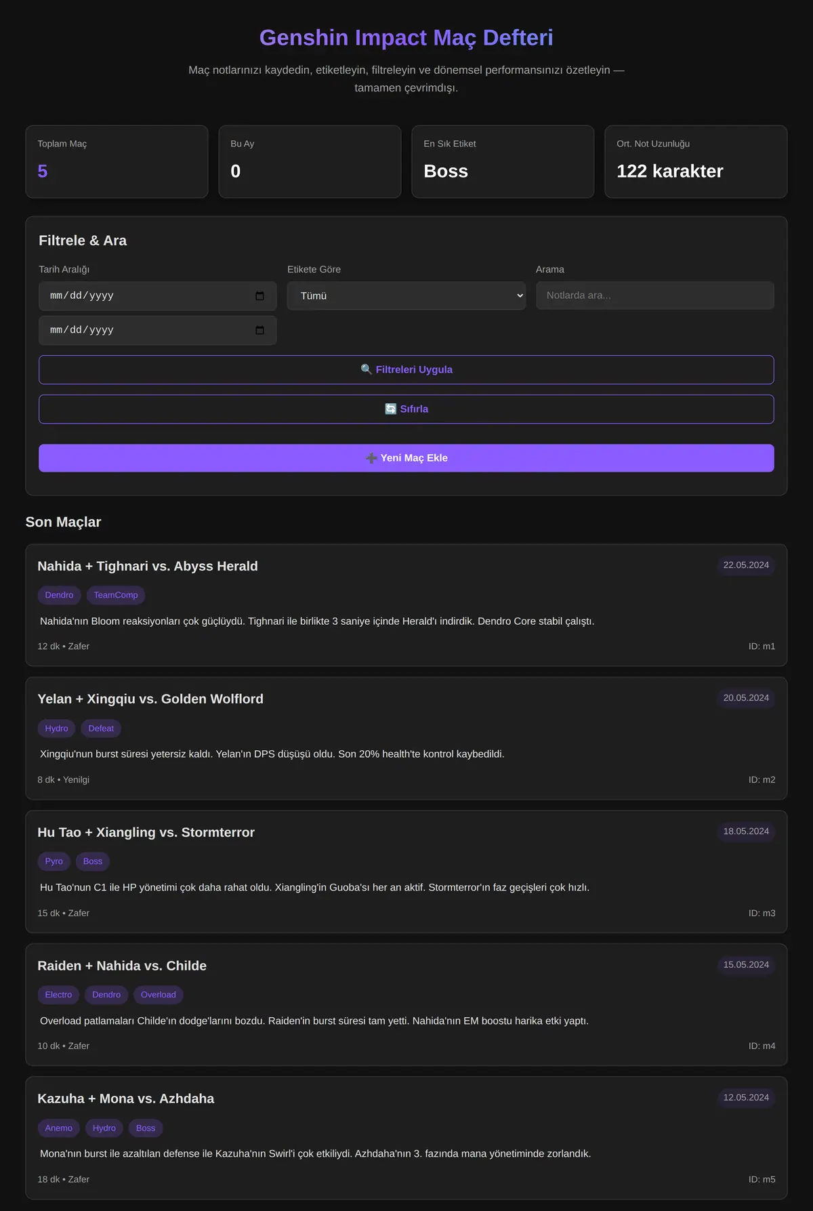Click the En Sık Etiket value "Boss"
Screen dimensions: 813x1211
446,171
